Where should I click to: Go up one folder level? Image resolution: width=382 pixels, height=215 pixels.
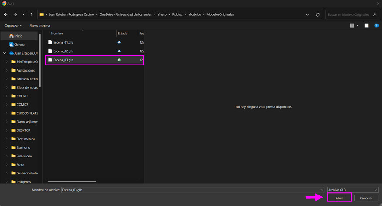(x=31, y=14)
